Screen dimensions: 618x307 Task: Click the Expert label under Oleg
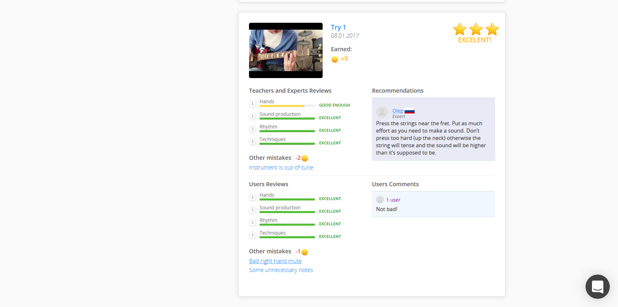coord(399,116)
